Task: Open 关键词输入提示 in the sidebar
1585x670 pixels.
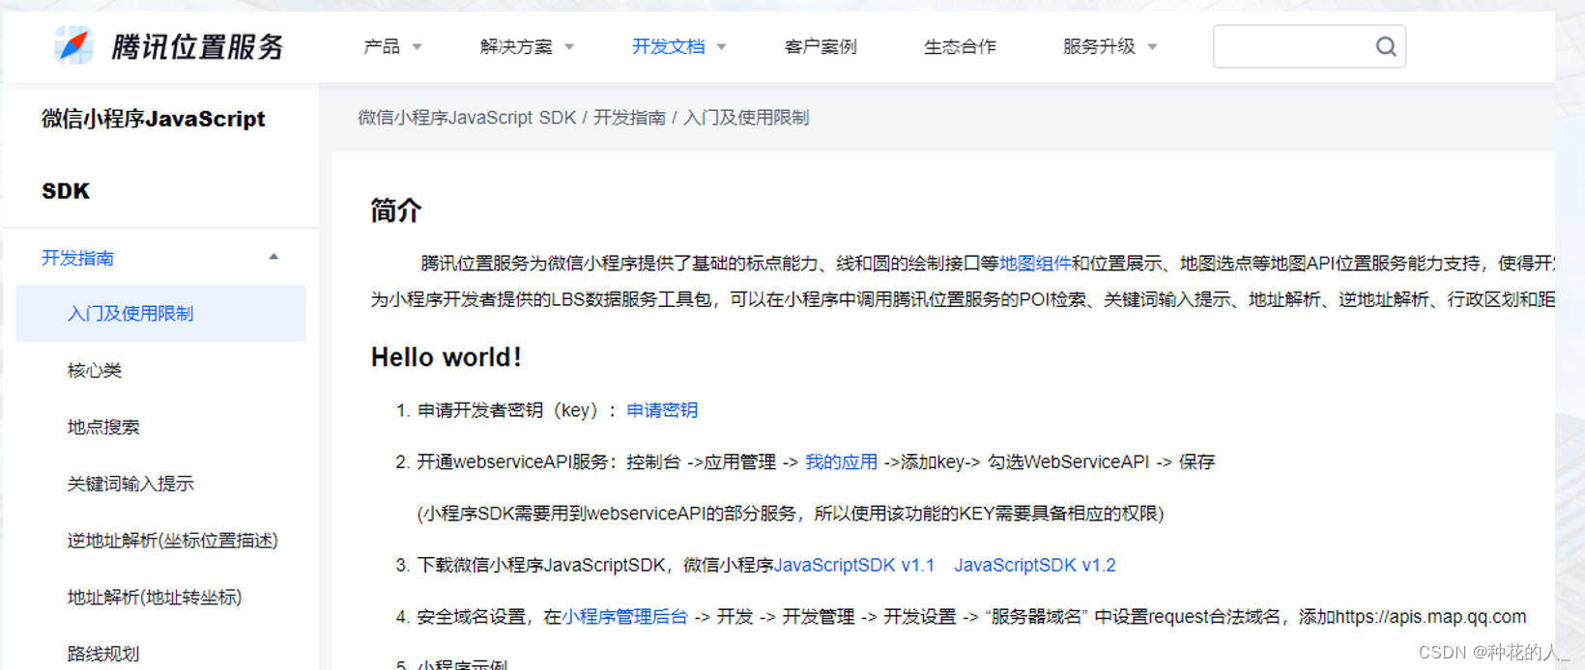Action: click(130, 484)
